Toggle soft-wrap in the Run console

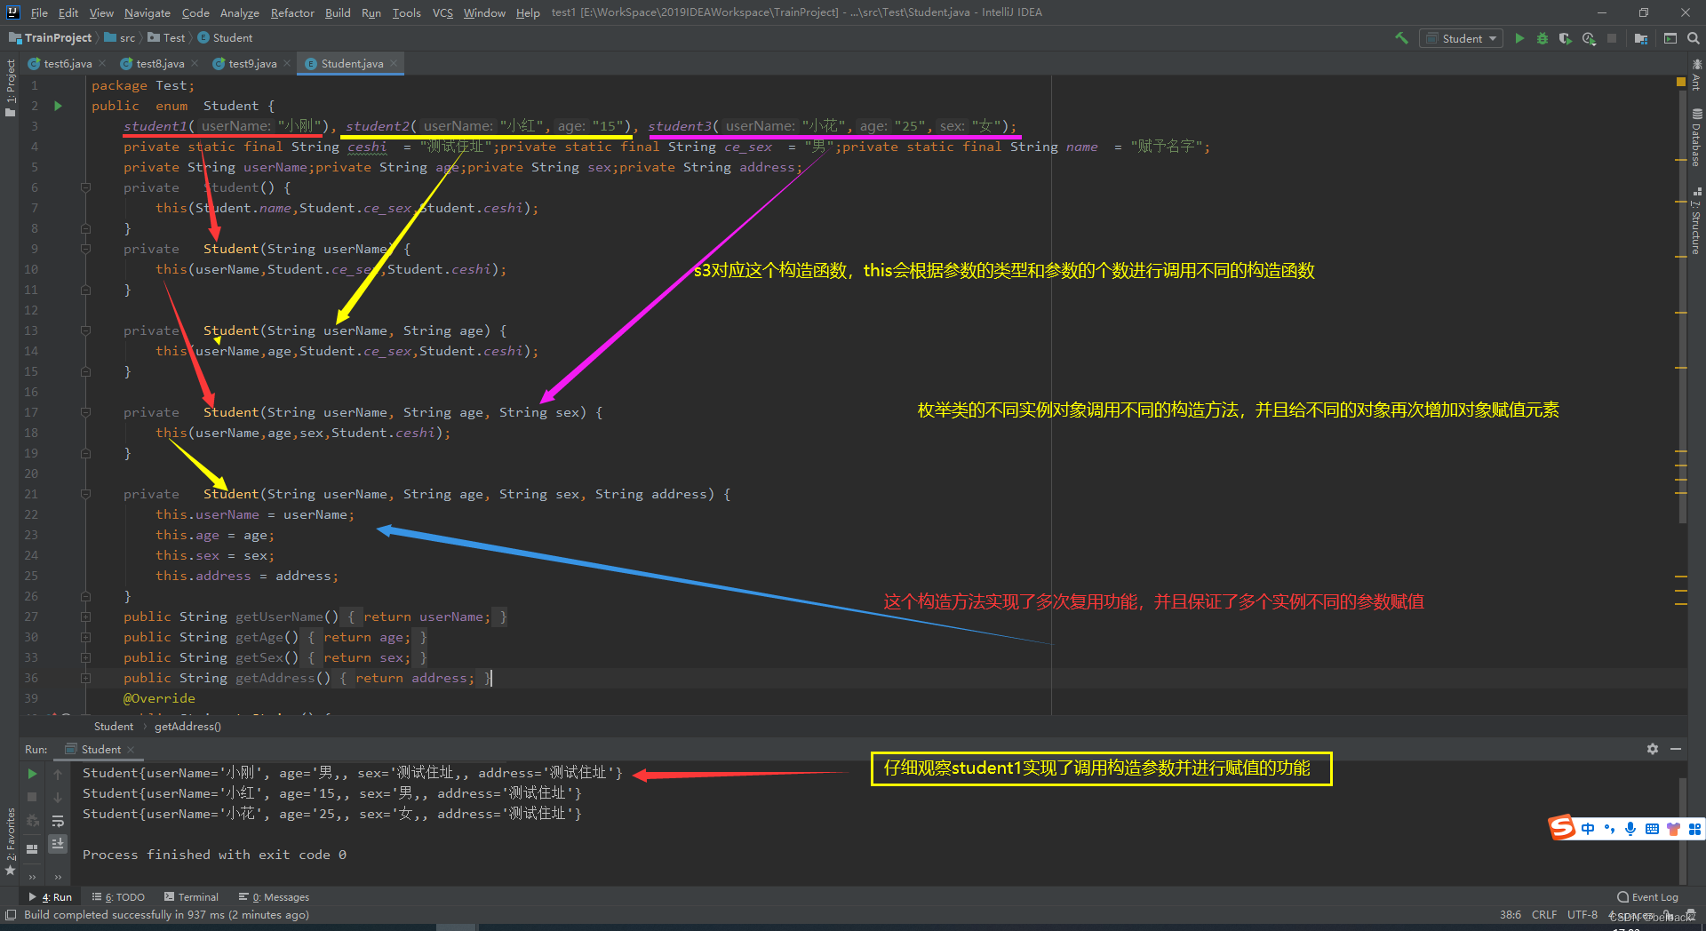pyautogui.click(x=58, y=821)
